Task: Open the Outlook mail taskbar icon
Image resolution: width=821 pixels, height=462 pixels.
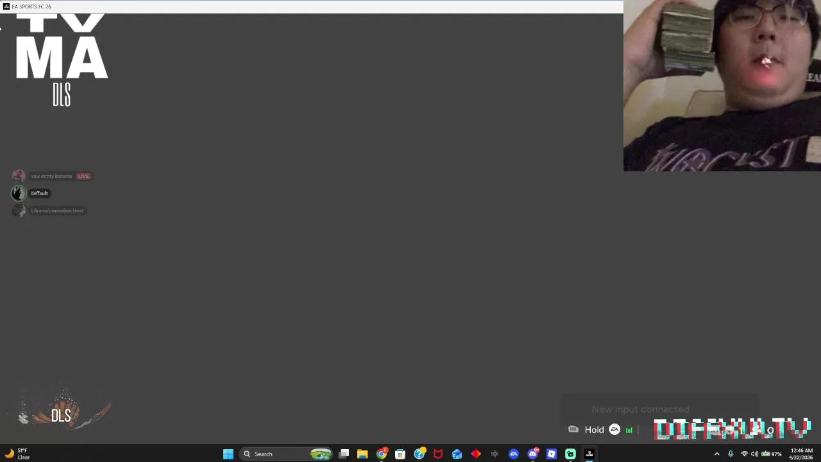Action: point(457,454)
